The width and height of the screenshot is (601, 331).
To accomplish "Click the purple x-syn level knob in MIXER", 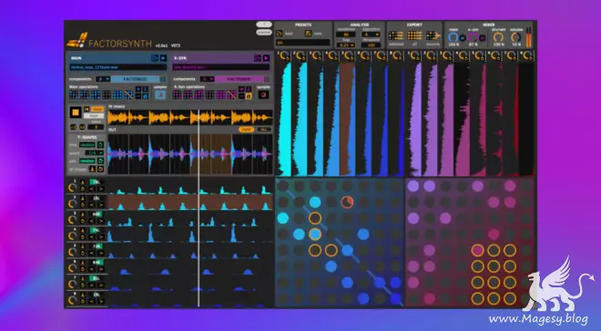I will [473, 37].
